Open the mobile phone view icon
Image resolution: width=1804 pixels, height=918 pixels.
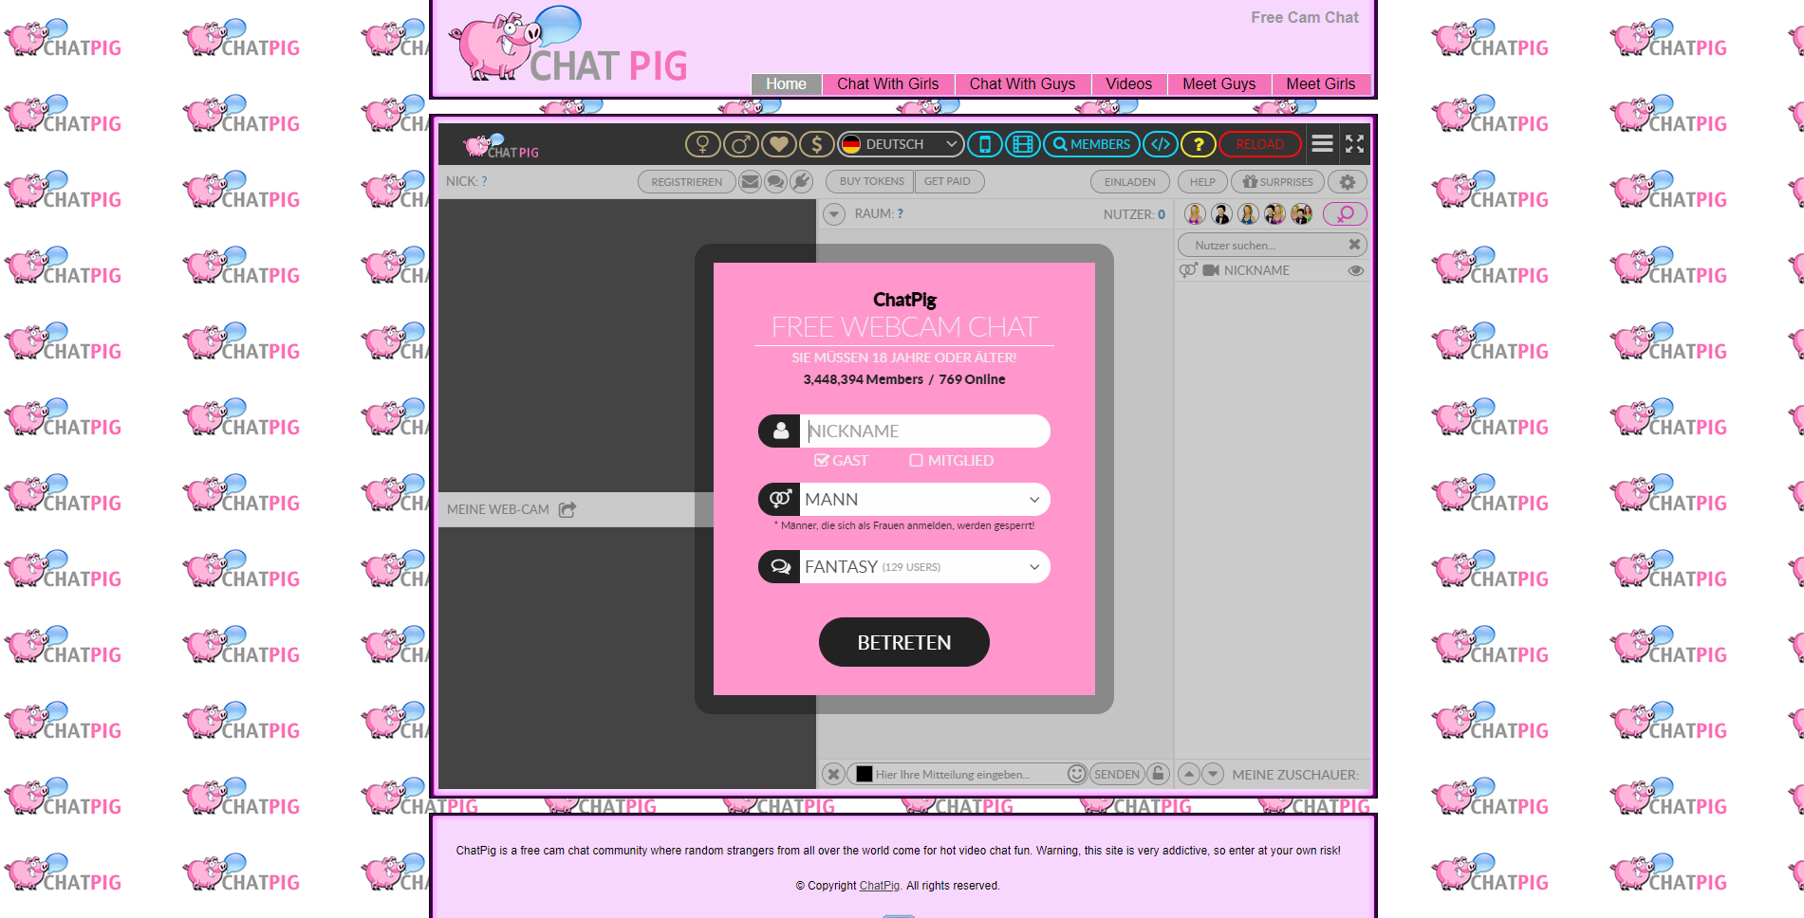coord(985,144)
